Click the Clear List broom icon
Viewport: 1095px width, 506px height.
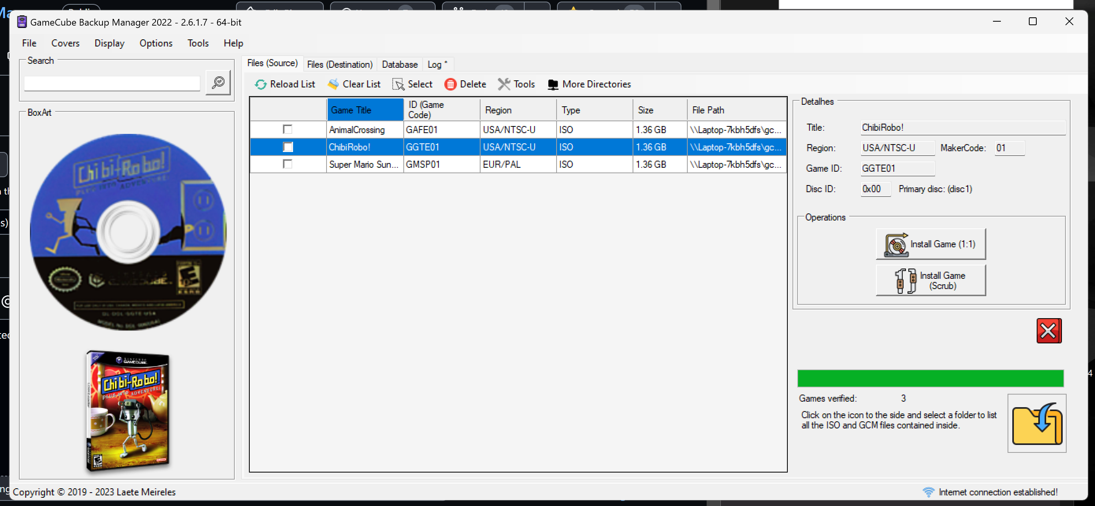tap(333, 84)
